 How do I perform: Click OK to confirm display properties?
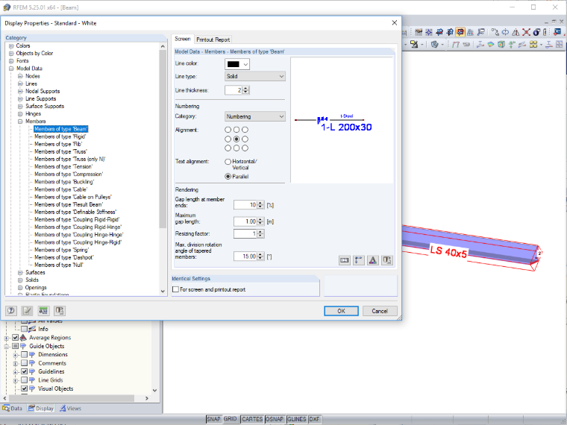coord(341,311)
